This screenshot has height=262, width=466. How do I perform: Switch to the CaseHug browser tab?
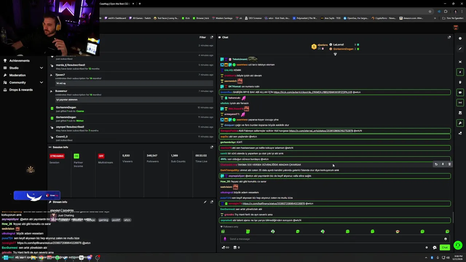[115, 4]
